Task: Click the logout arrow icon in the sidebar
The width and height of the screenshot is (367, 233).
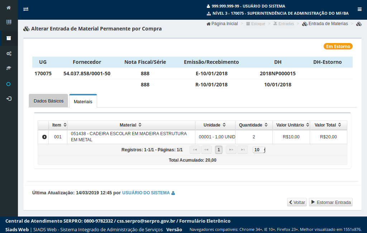Action: 9,99
